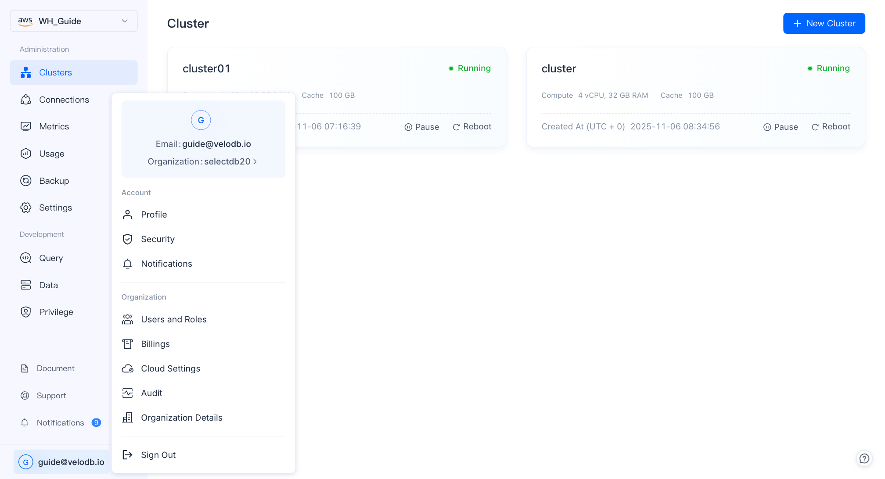Open the Profile entry in account menu

(x=154, y=214)
